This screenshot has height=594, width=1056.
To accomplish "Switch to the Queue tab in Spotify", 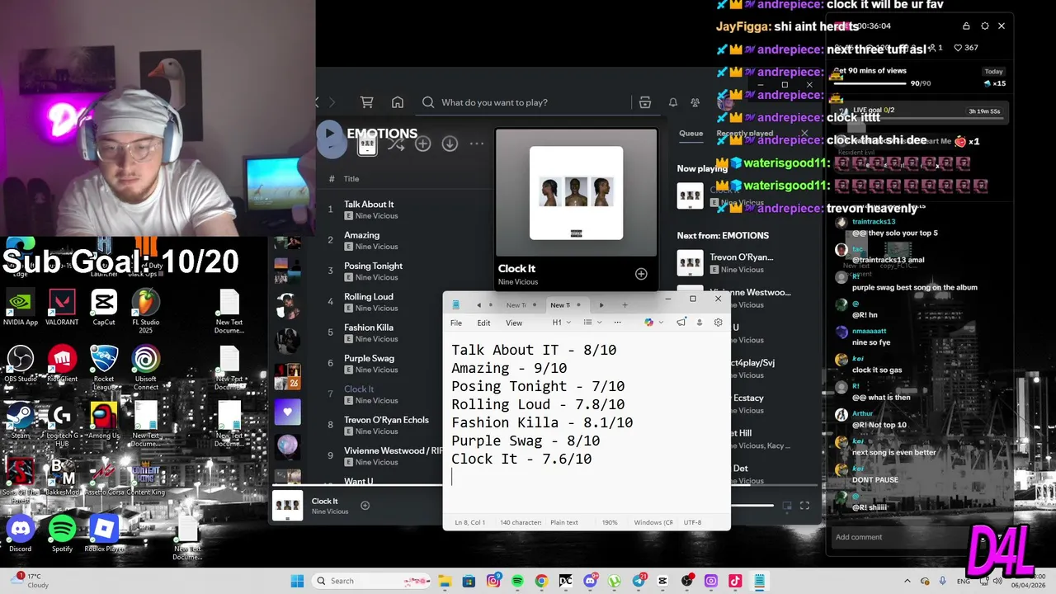I will (x=691, y=133).
